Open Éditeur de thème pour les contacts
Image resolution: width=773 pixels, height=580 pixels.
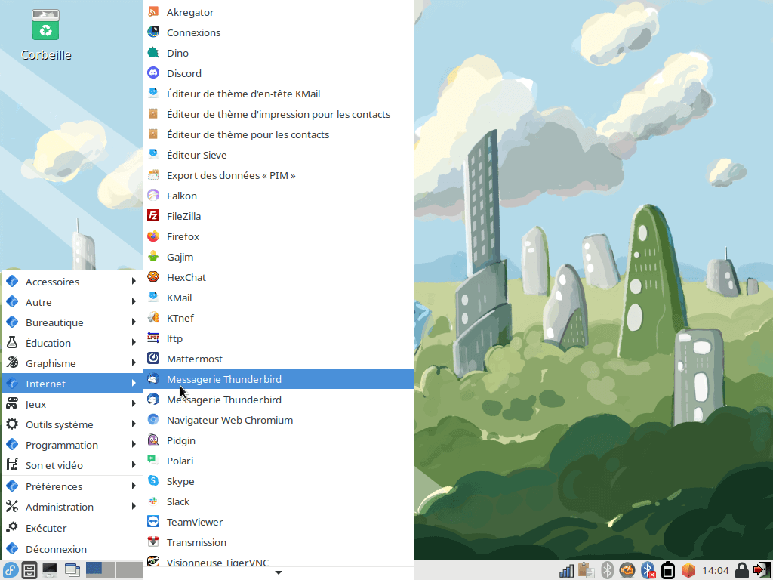[279, 134]
